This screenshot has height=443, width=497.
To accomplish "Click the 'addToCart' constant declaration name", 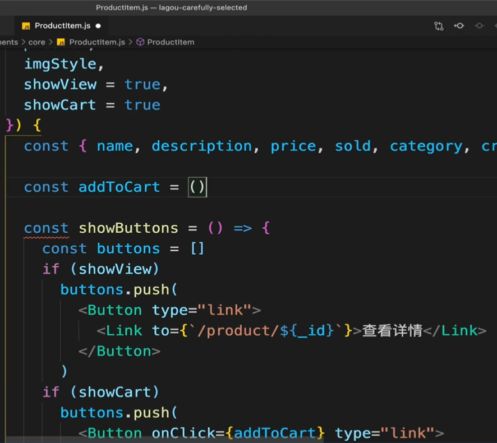I will [119, 187].
